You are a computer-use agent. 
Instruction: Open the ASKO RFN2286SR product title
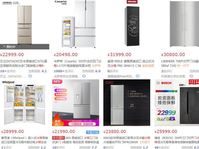tap(127, 140)
